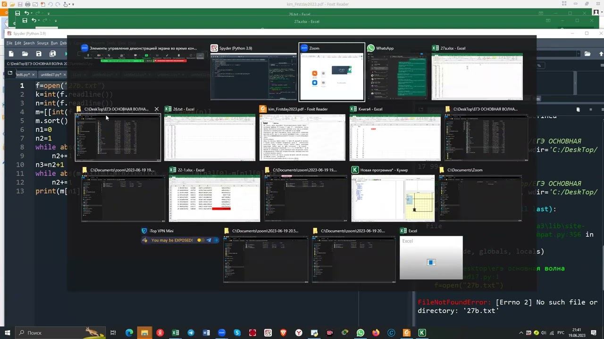Image resolution: width=604 pixels, height=339 pixels.
Task: Click Undo icon in 27a.xlsx Excel title bar
Action: click(x=34, y=21)
